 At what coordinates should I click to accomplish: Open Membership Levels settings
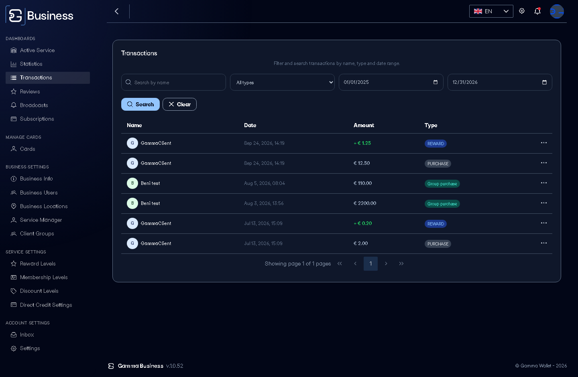48,277
